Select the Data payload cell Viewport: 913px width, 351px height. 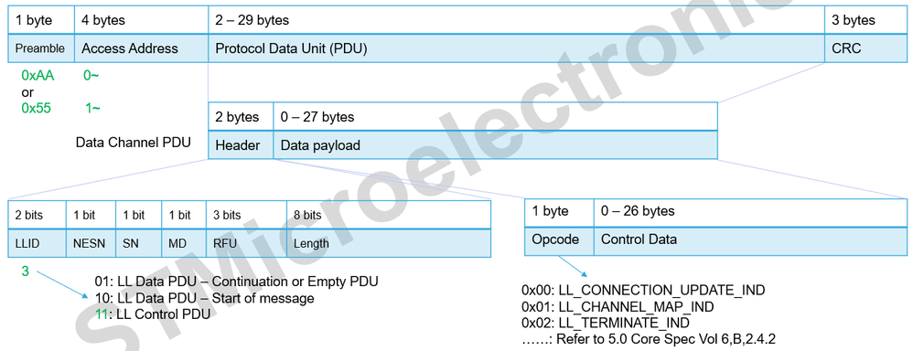pos(496,145)
